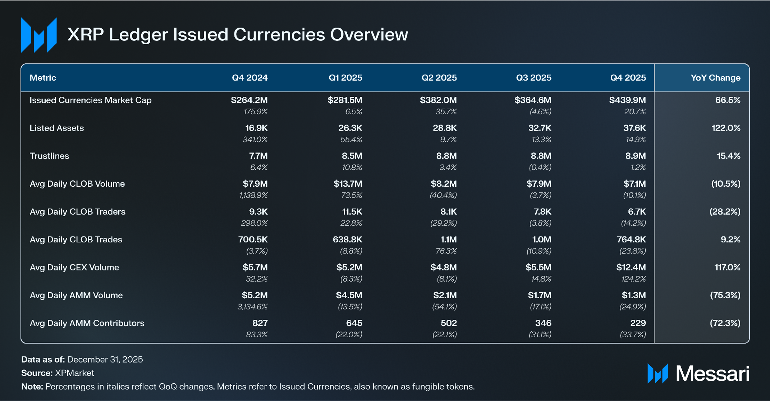This screenshot has height=401, width=770.
Task: Select Avg Daily AMM Contributors label
Action: click(x=87, y=323)
